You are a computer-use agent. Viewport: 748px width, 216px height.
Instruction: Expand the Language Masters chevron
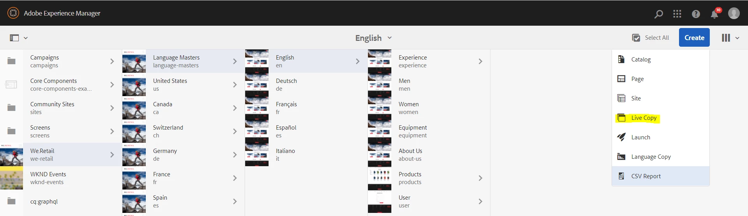pos(235,61)
